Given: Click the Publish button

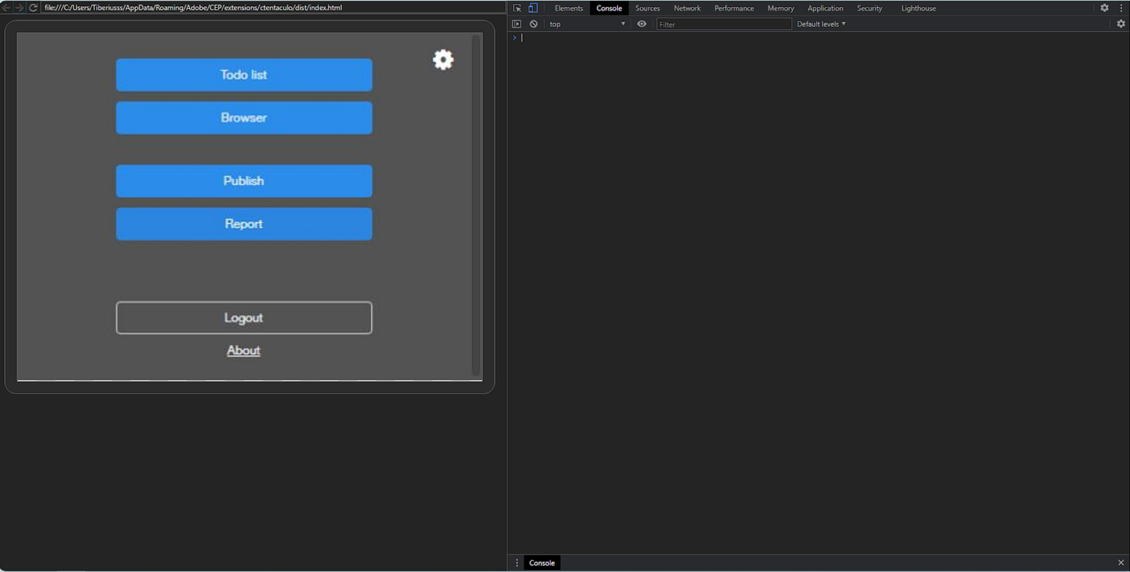Looking at the screenshot, I should 244,181.
